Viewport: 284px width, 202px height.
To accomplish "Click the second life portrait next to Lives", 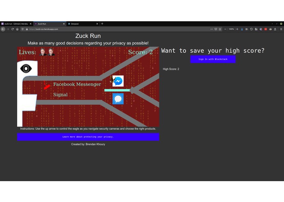I will click(x=51, y=52).
